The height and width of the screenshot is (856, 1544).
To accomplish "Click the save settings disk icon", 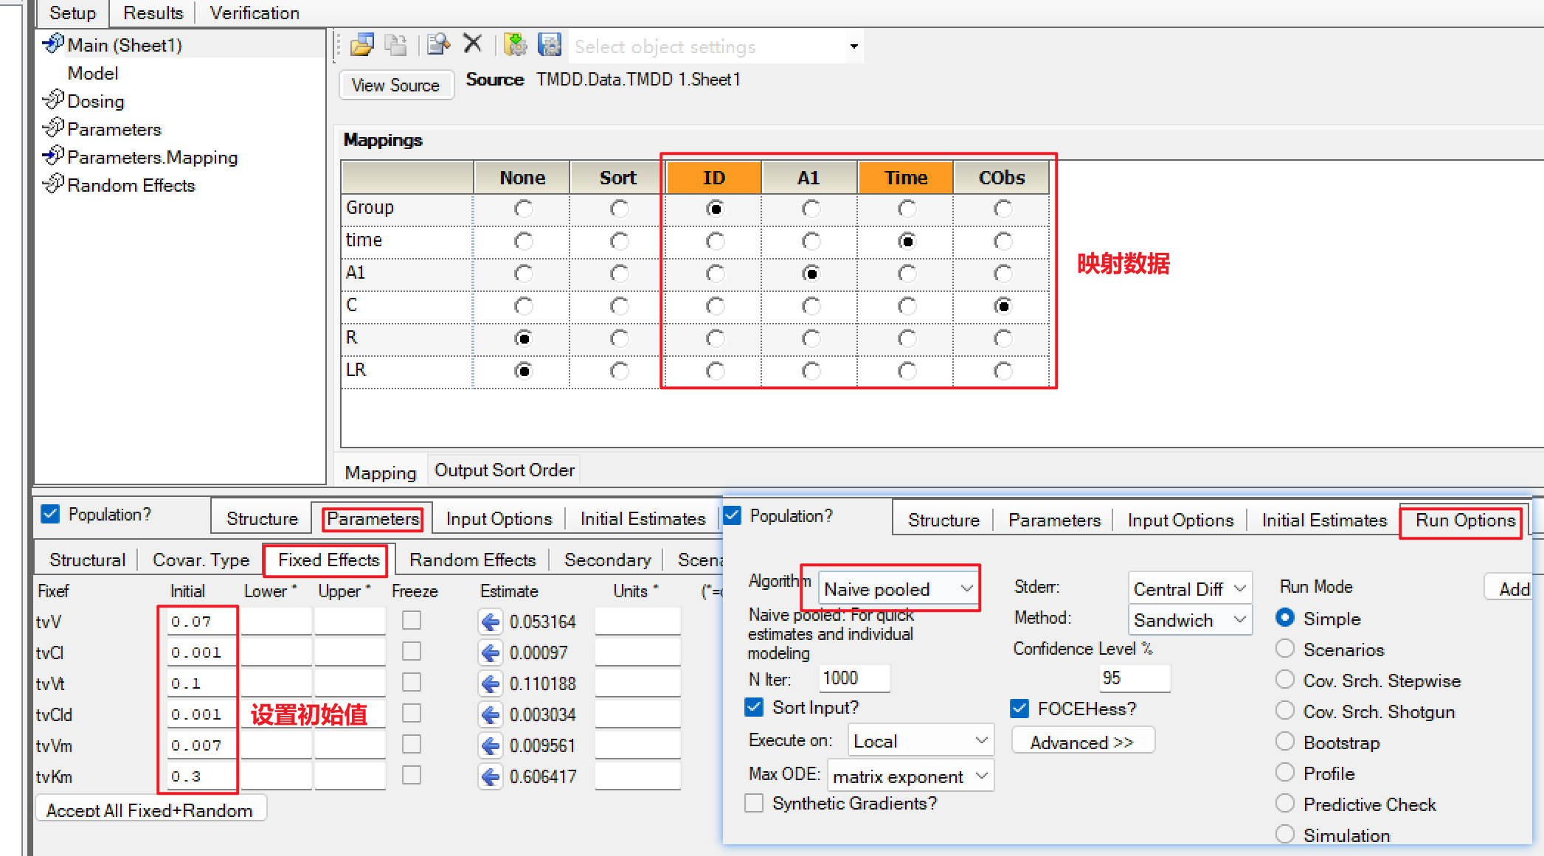I will point(550,46).
